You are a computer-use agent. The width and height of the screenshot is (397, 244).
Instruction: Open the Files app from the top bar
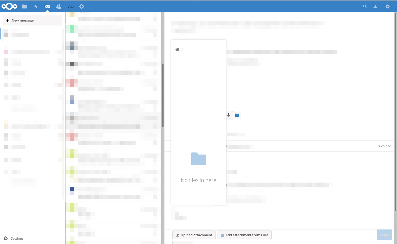24,6
